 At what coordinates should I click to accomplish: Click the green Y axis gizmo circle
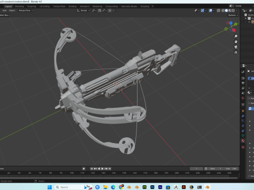(235, 24)
